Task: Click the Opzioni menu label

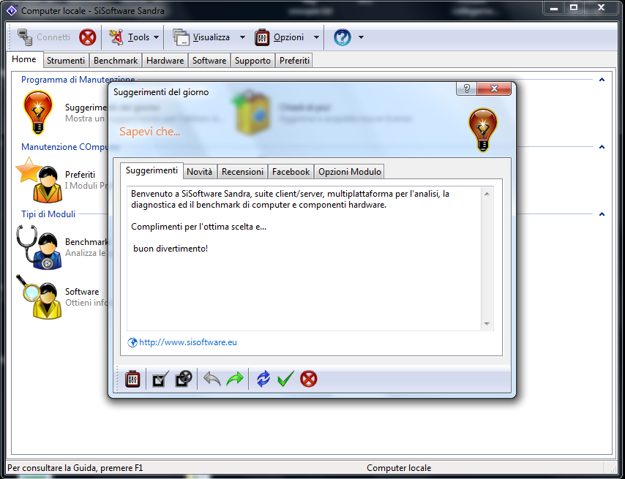Action: (x=288, y=37)
